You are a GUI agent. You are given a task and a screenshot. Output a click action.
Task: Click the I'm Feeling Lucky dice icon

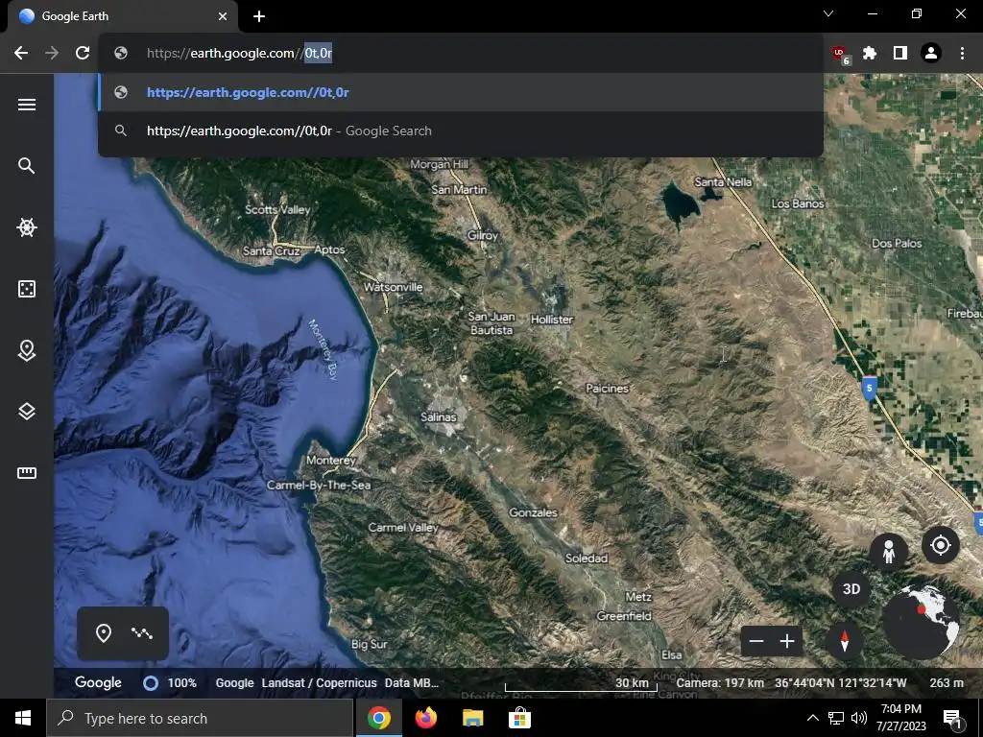point(26,288)
